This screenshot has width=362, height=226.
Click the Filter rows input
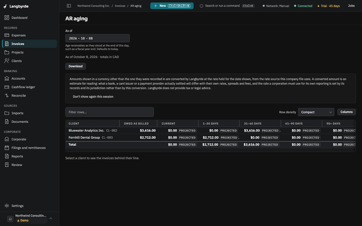coord(110,112)
